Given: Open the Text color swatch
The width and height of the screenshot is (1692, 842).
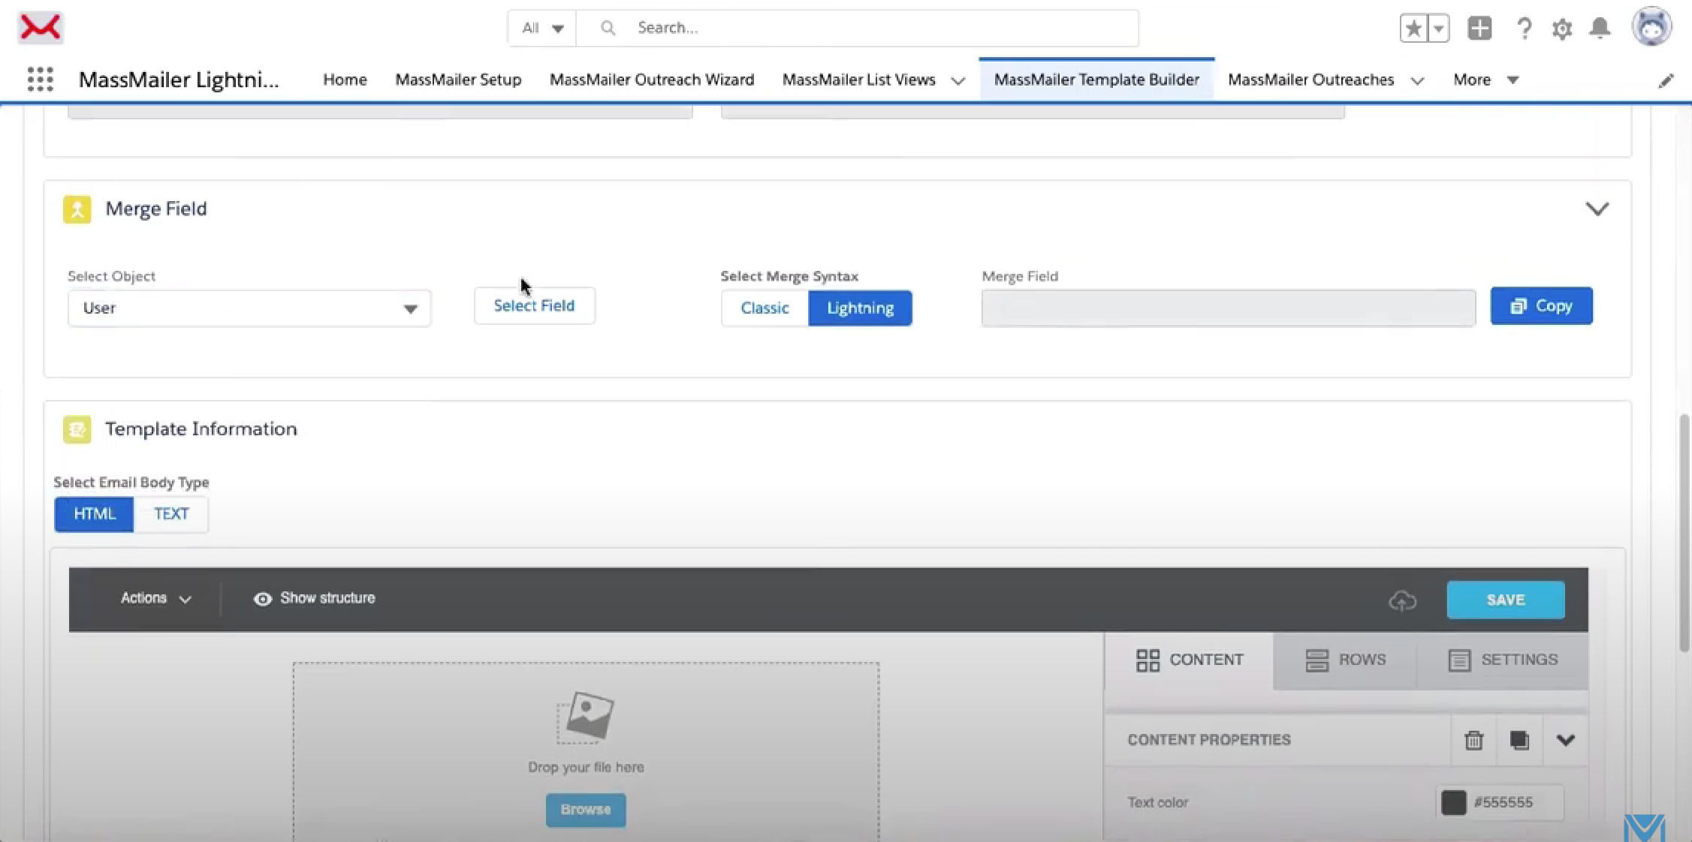Looking at the screenshot, I should [1453, 802].
